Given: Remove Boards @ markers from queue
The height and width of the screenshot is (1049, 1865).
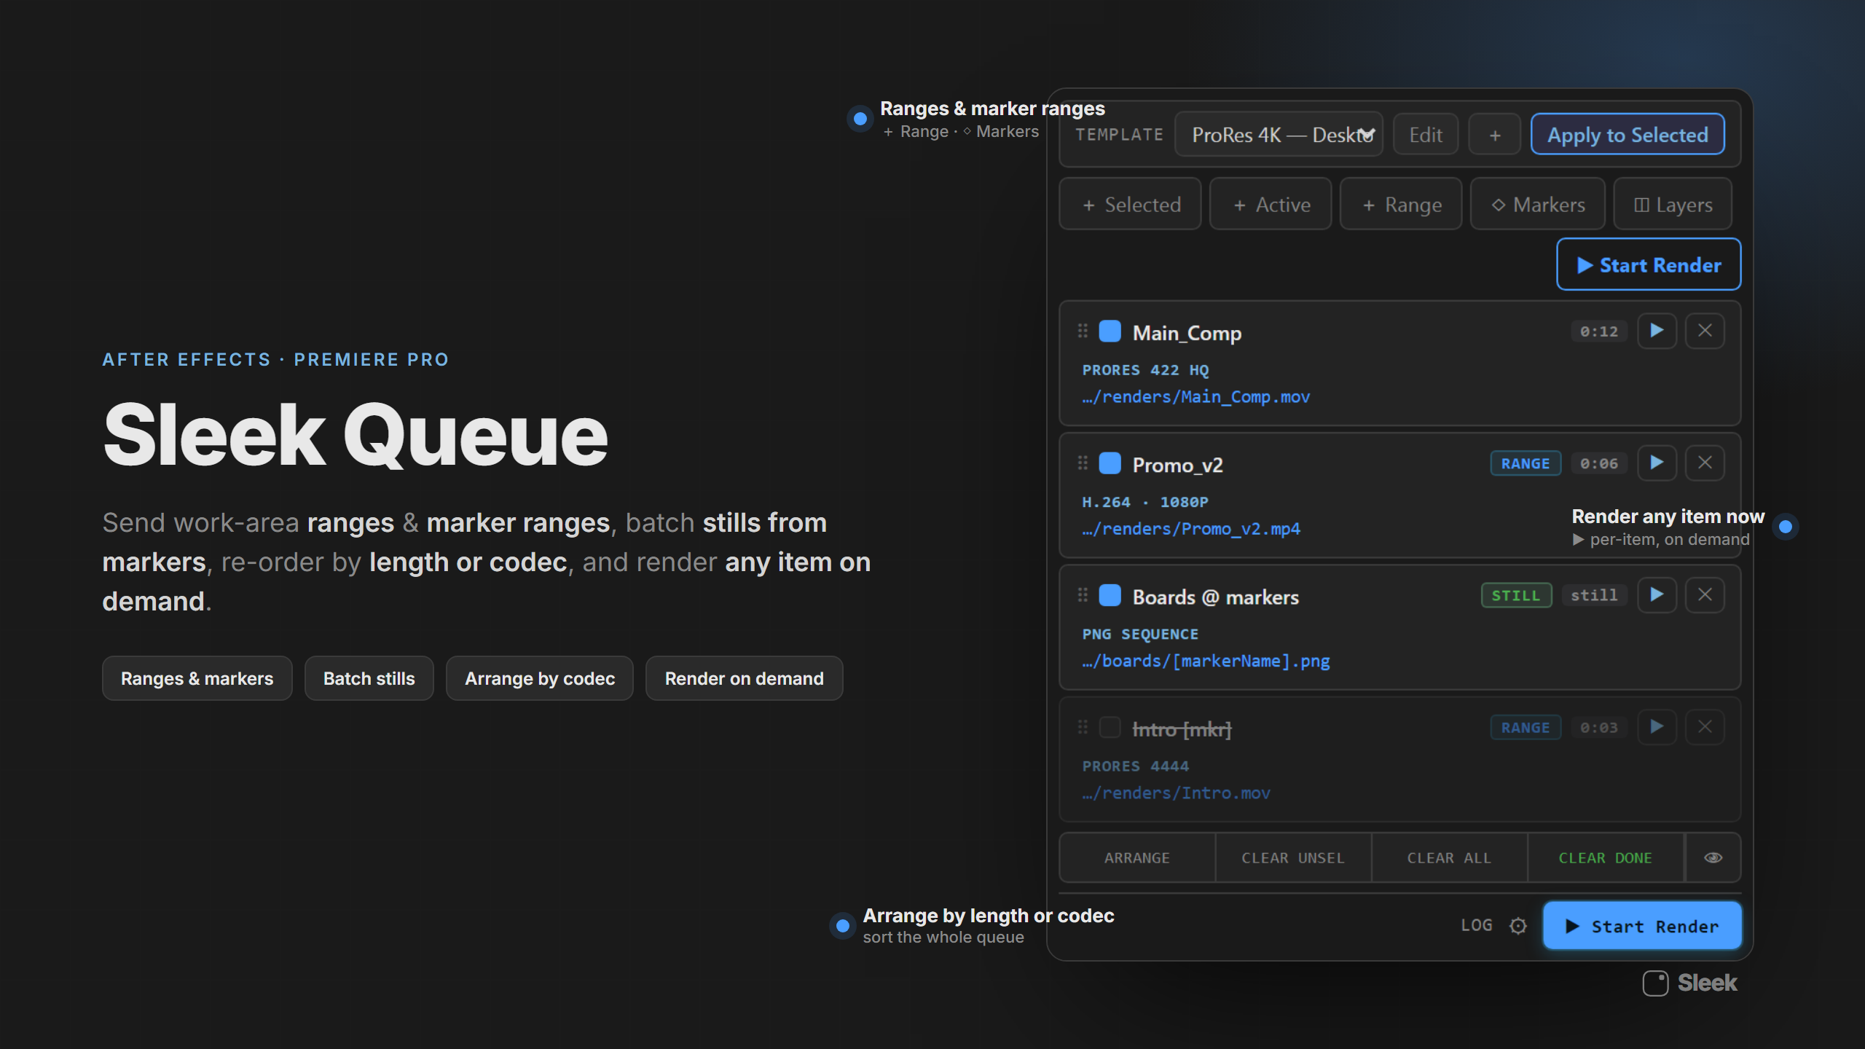Looking at the screenshot, I should (1705, 594).
